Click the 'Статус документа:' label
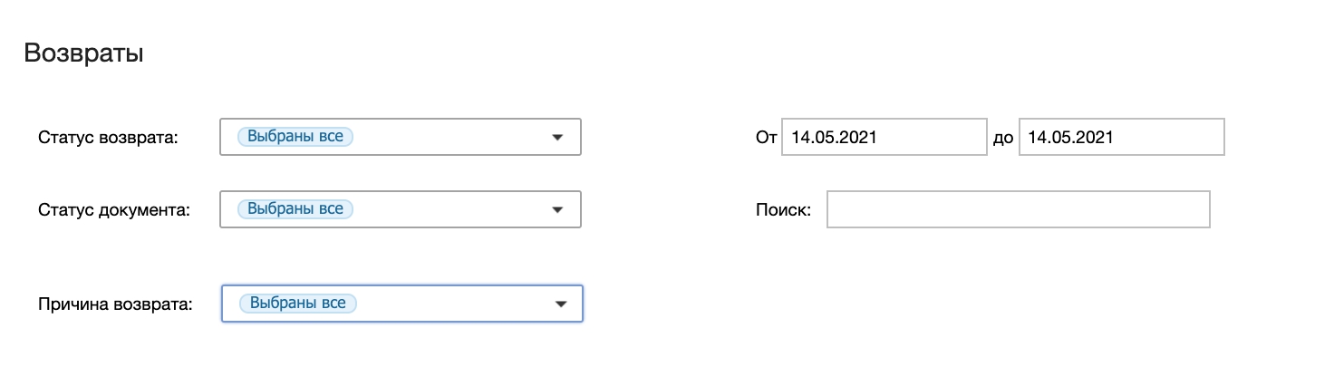This screenshot has width=1334, height=386. [x=114, y=210]
